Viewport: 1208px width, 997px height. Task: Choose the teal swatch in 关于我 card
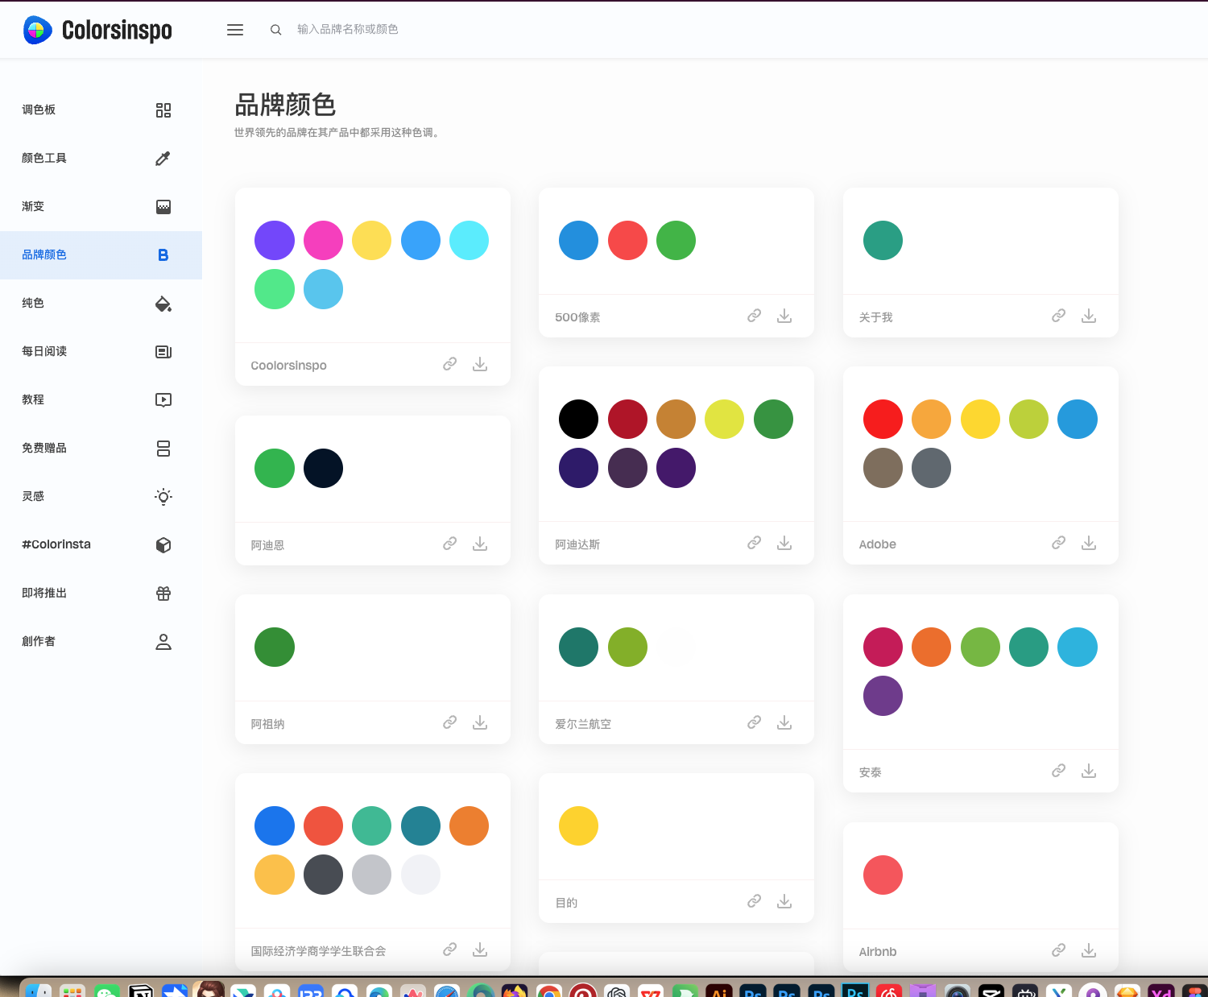[x=883, y=240]
